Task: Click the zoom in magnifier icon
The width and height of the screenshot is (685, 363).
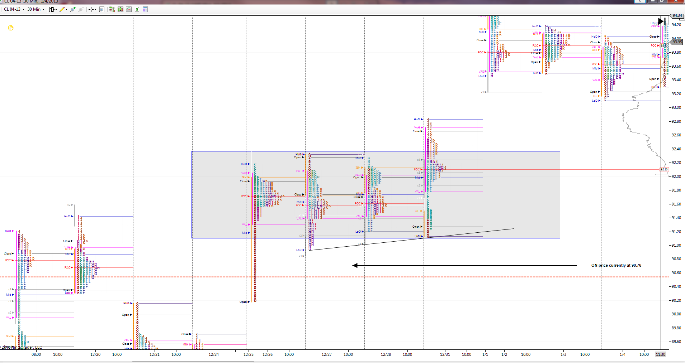Action: click(73, 9)
